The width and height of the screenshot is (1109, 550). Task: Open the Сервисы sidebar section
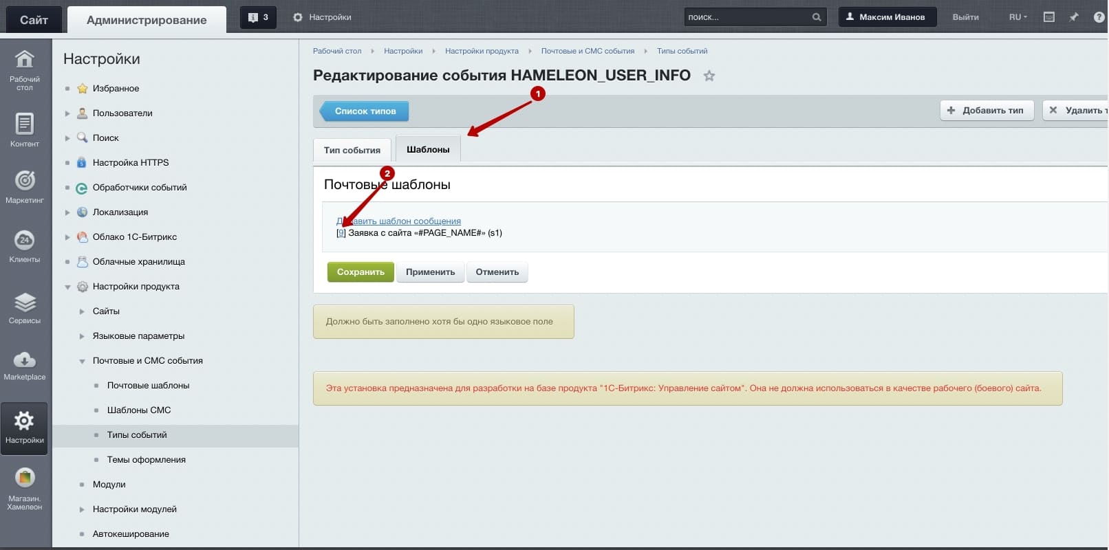(x=25, y=308)
